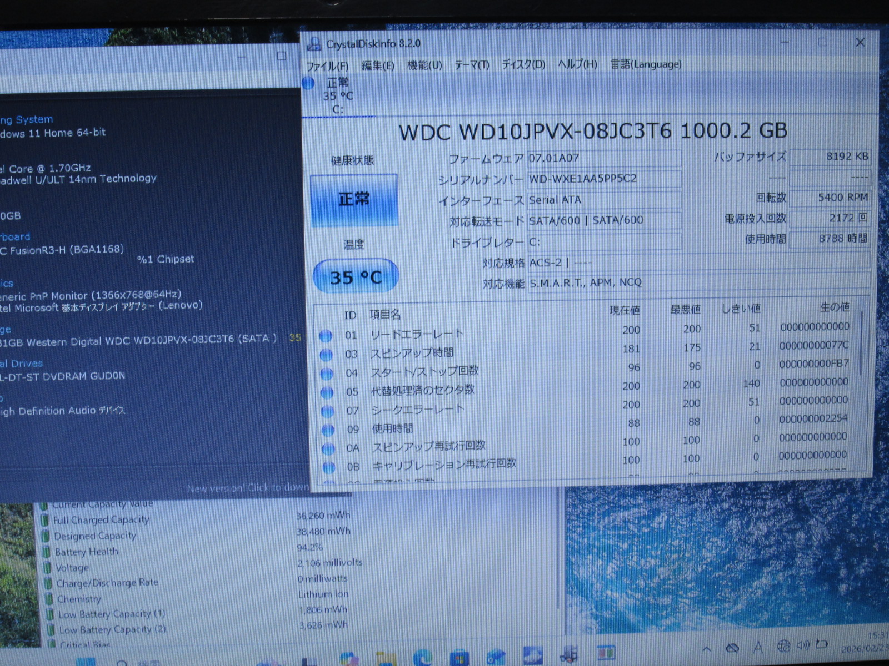Click the SMART attribute list scrollbar
889x666 pixels.
tap(862, 344)
